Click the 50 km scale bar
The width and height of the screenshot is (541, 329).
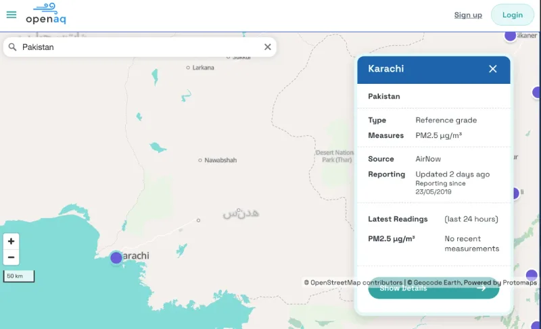coord(19,276)
